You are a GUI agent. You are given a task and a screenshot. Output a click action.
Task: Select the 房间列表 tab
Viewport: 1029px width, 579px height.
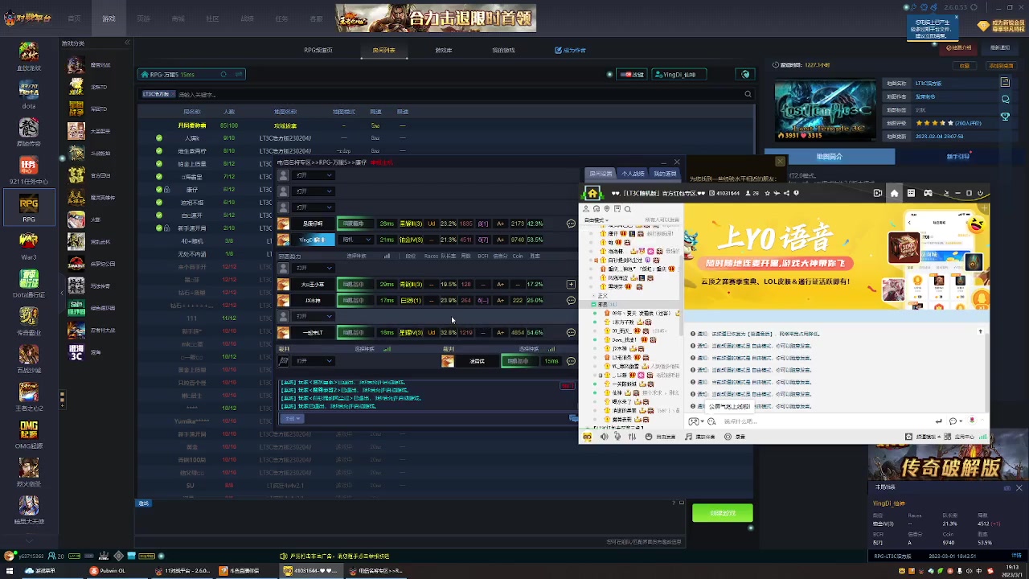click(383, 50)
